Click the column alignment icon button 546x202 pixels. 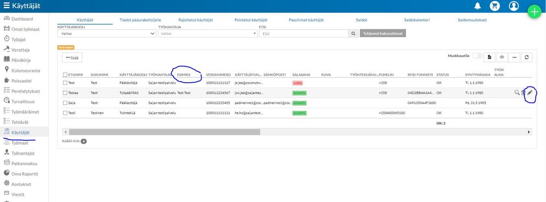(x=502, y=57)
